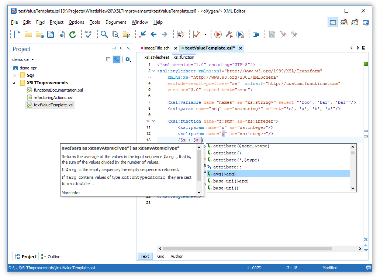Go to last modification arrow icon
This screenshot has height=277, width=380.
(x=142, y=34)
